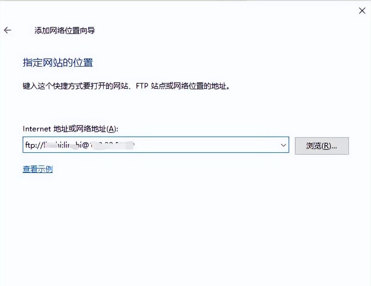Close the 添加网络位置向导 dialog
Image resolution: width=371 pixels, height=286 pixels.
click(362, 11)
